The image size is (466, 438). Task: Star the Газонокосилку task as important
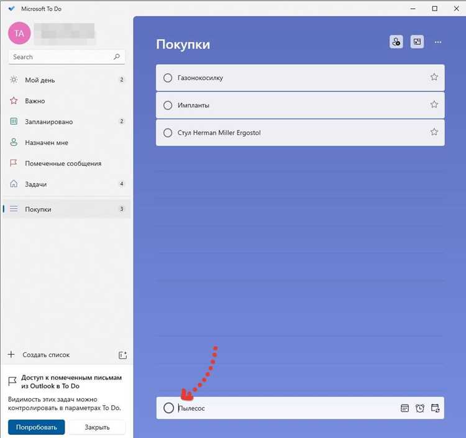click(x=434, y=77)
